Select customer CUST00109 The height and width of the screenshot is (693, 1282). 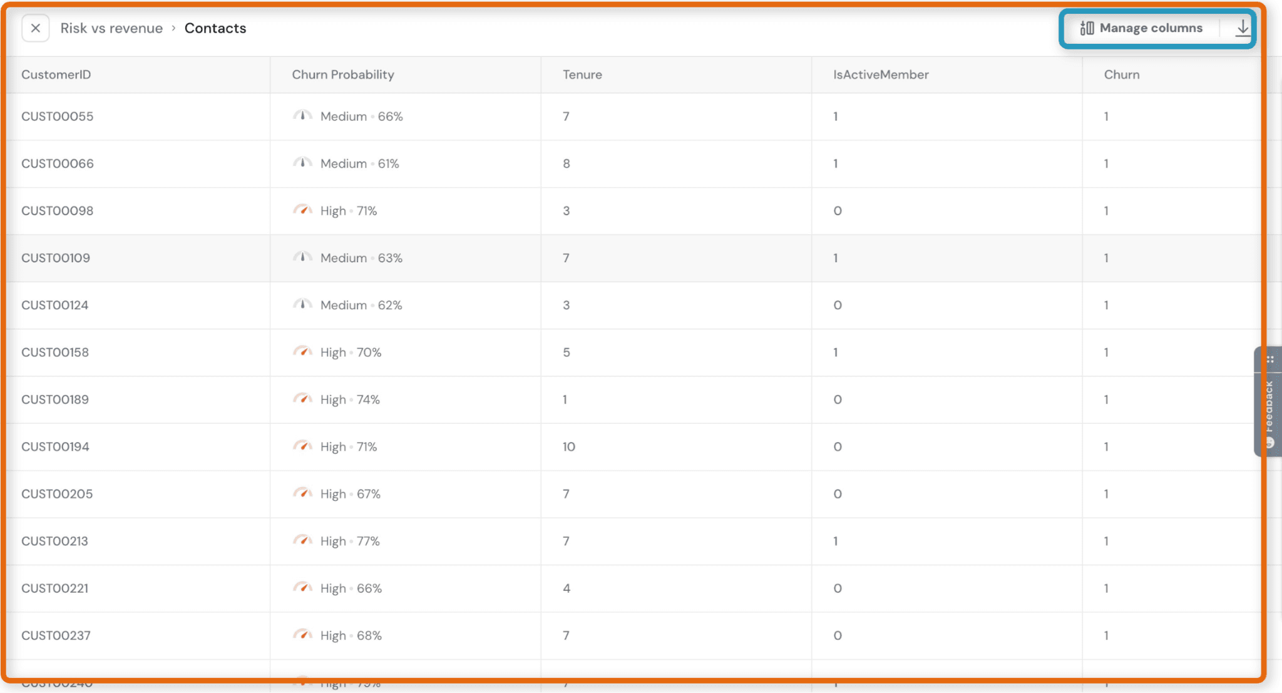56,258
